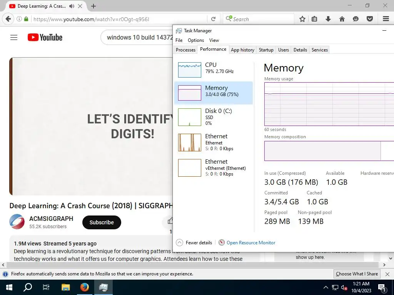The image size is (394, 295).
Task: Switch to Firefox on the taskbar
Action: [x=84, y=287]
